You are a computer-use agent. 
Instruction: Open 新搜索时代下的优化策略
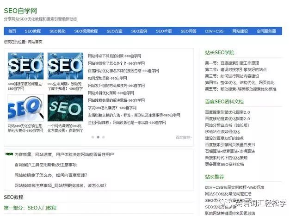point(226,158)
